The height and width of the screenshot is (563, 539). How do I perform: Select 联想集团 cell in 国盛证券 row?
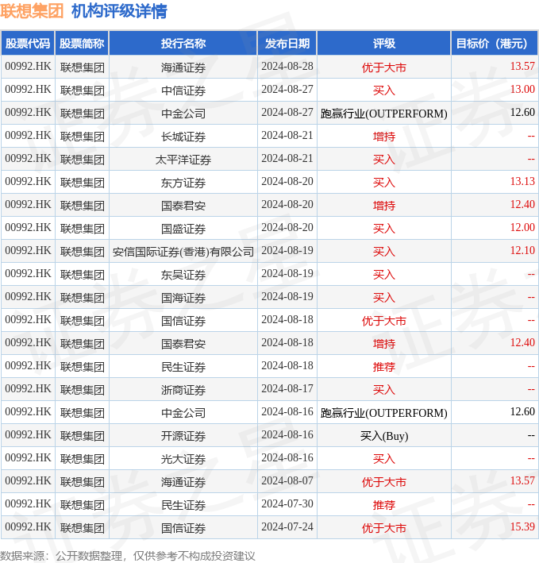click(x=83, y=228)
